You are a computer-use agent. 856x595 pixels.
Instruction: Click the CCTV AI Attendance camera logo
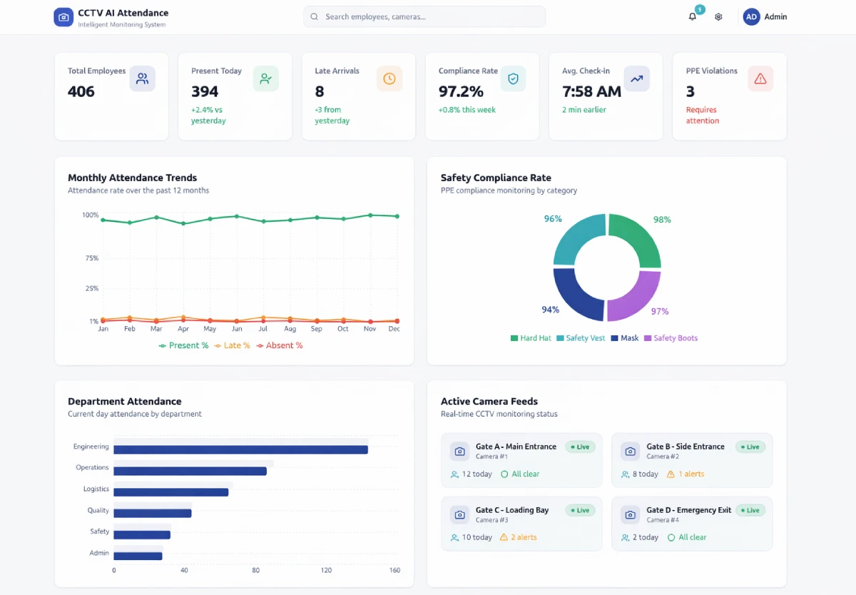pos(63,17)
